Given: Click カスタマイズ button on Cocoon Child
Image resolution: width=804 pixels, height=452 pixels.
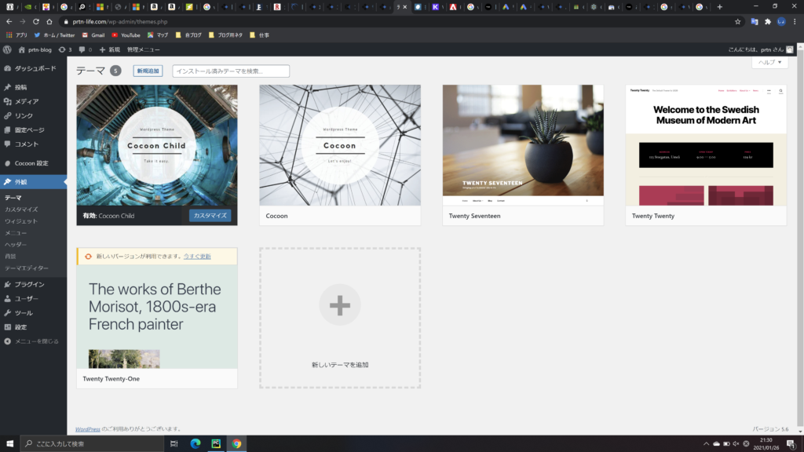Looking at the screenshot, I should [210, 216].
